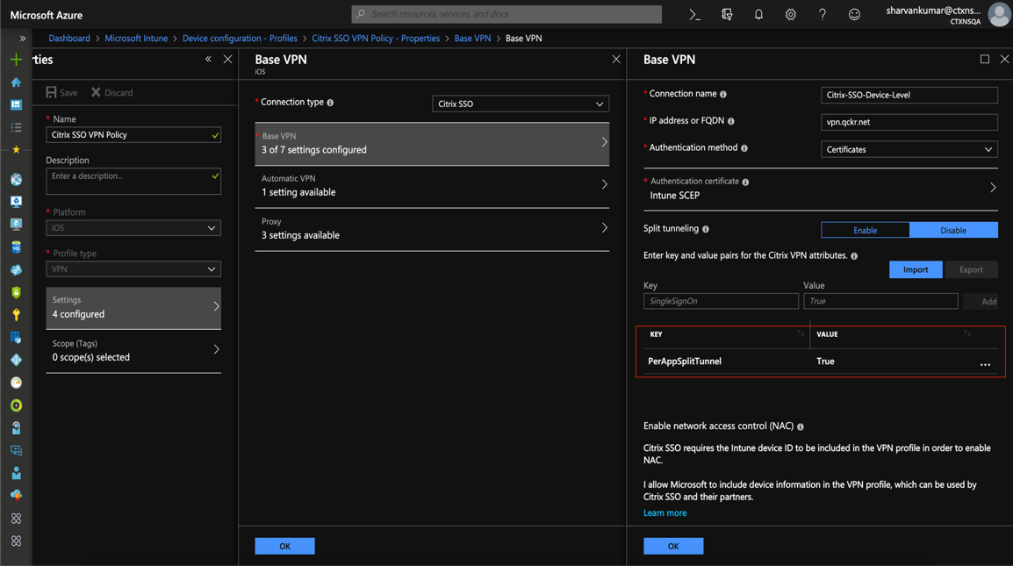This screenshot has width=1013, height=566.
Task: Open Cloud Shell from the top bar
Action: coord(694,14)
